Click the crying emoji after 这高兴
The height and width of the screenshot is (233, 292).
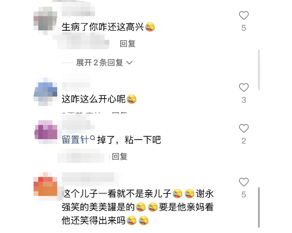click(150, 27)
